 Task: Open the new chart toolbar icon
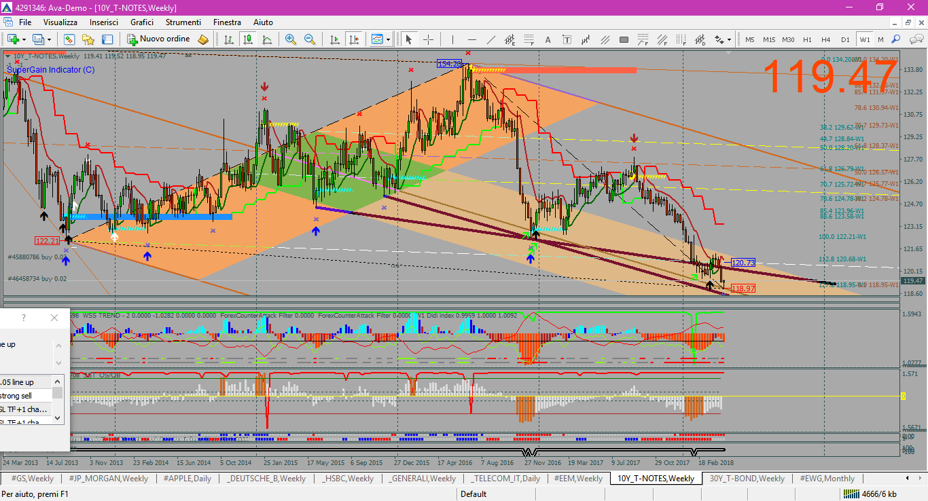pyautogui.click(x=14, y=39)
